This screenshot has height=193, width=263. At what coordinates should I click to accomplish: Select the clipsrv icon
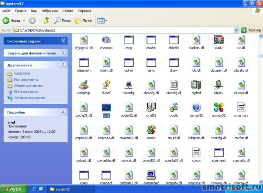[219, 85]
